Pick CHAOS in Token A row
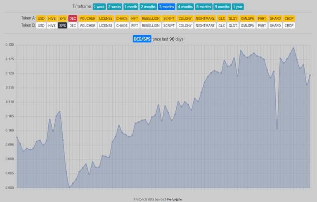Viewport: 317px width, 202px height. (122, 19)
